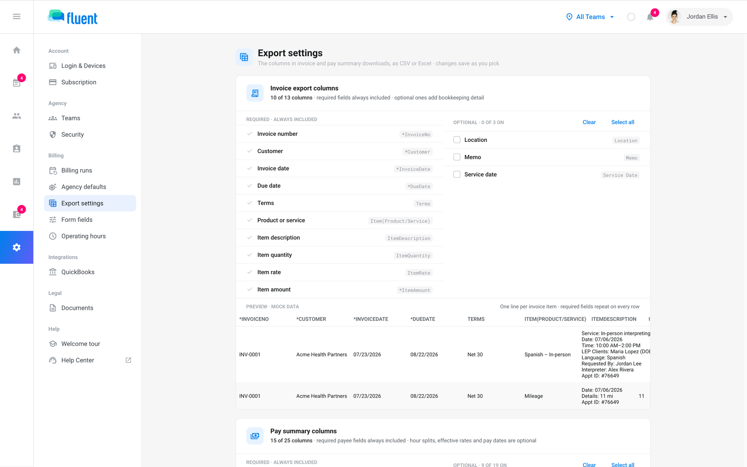
Task: Open the Teams settings page
Action: pyautogui.click(x=90, y=118)
